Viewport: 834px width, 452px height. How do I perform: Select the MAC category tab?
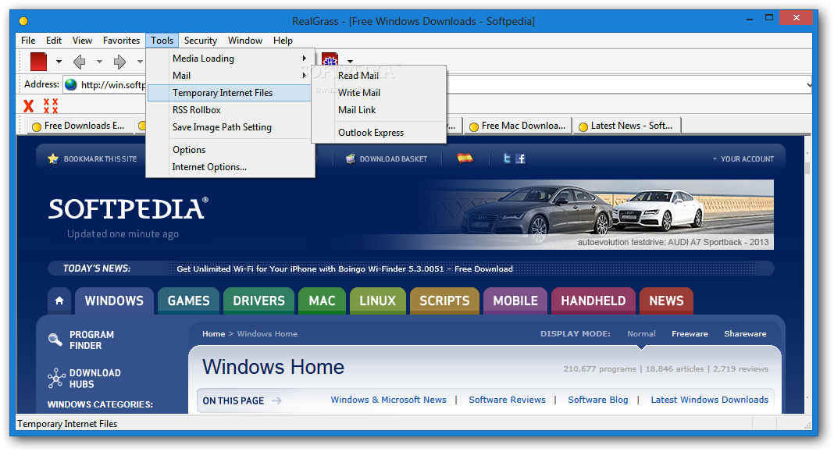[x=323, y=301]
